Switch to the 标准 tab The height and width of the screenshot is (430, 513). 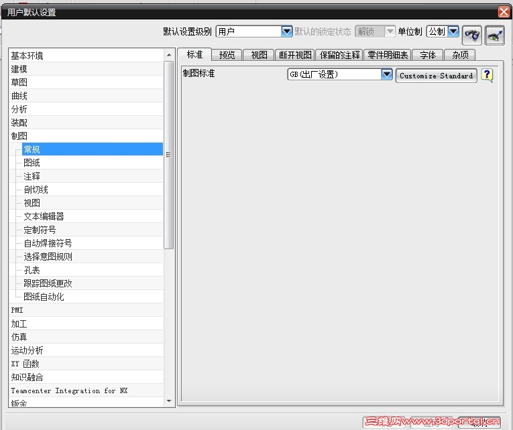click(x=194, y=54)
